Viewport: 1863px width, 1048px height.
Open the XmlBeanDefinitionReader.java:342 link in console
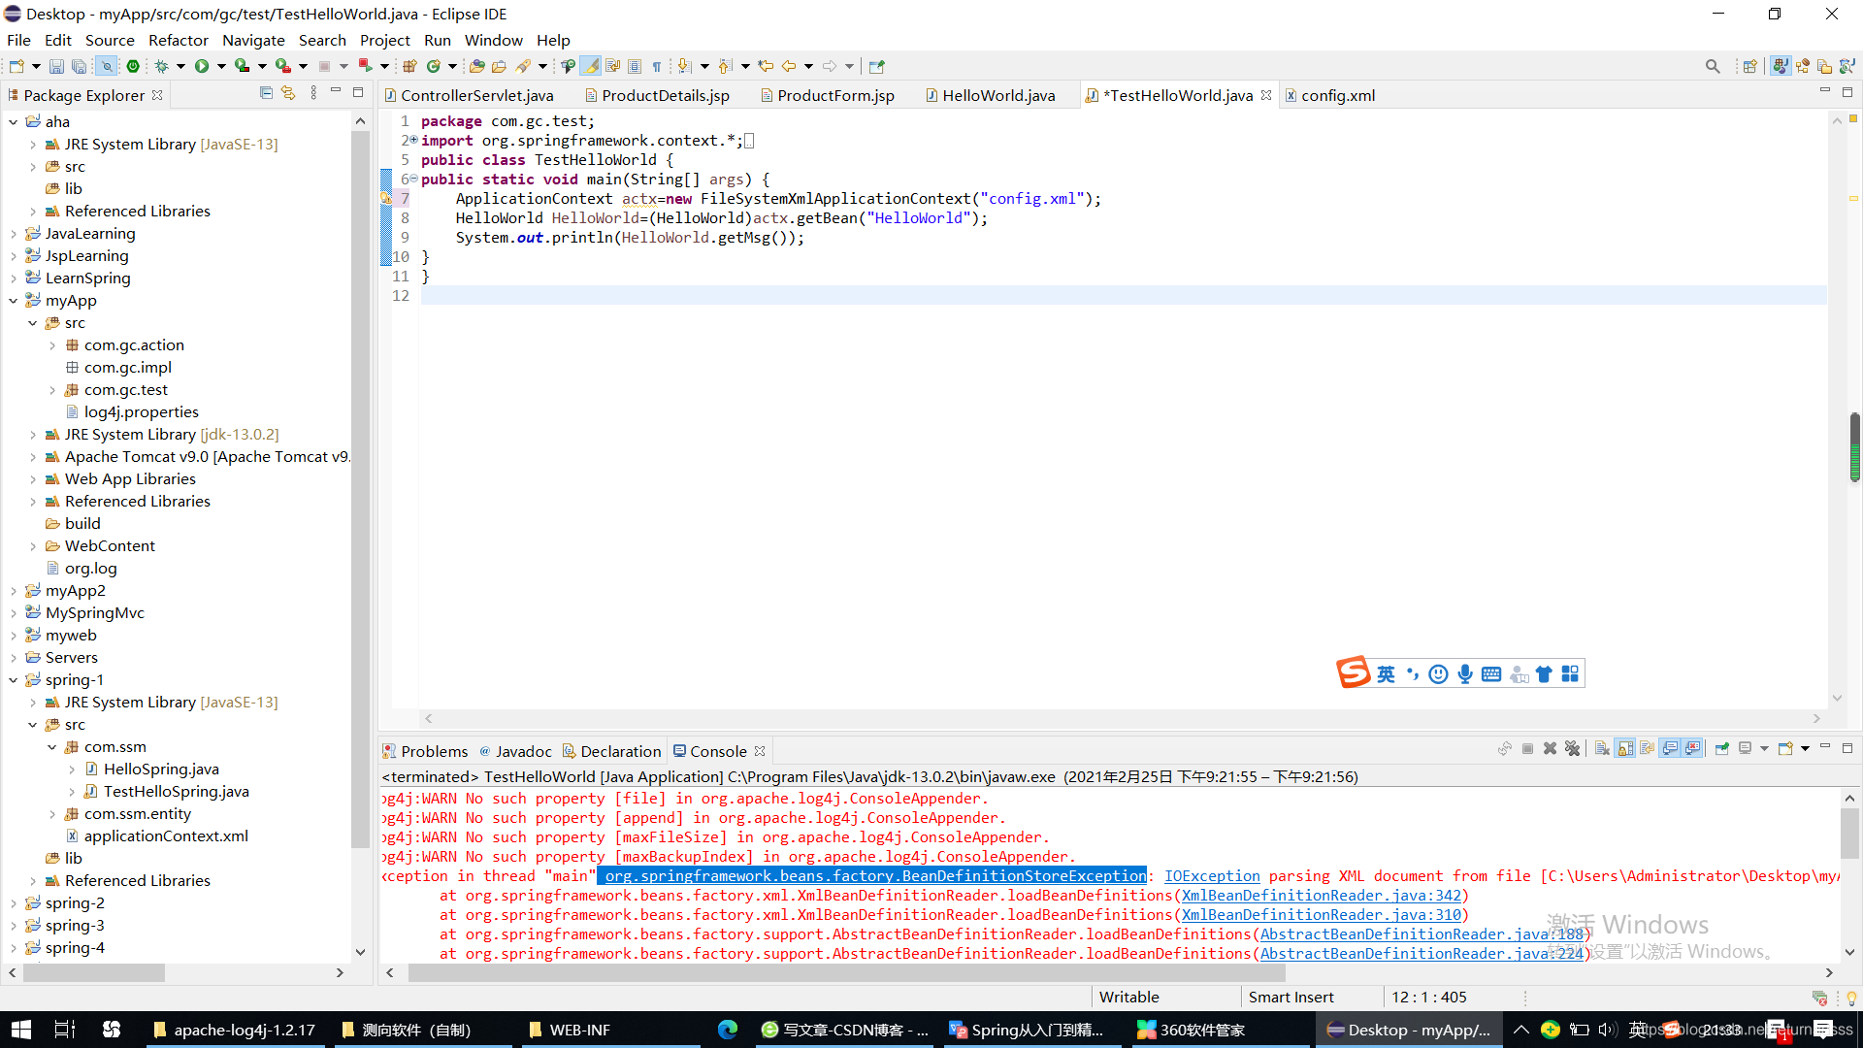pos(1322,896)
